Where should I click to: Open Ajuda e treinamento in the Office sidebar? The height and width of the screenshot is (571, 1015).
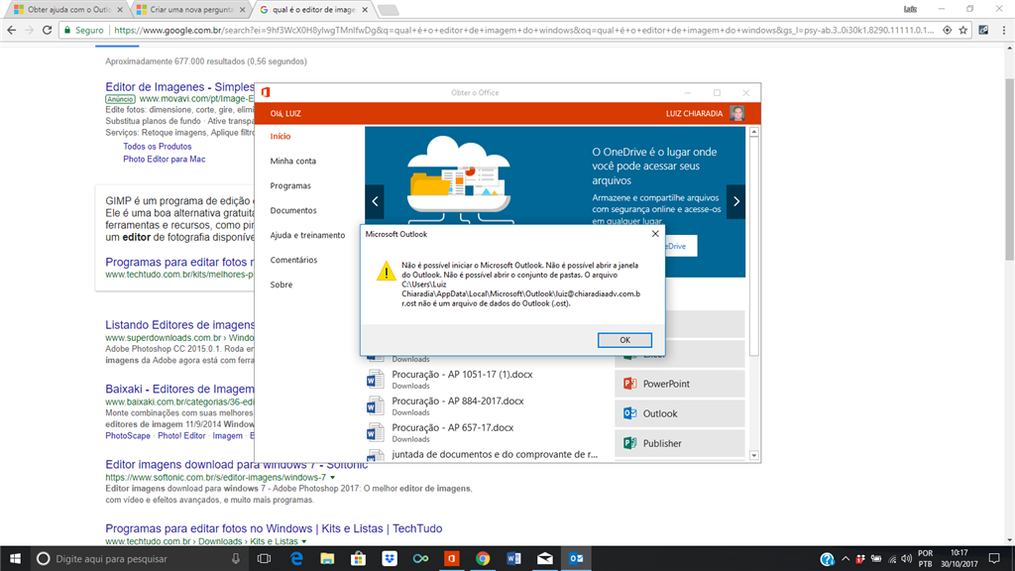(x=307, y=235)
